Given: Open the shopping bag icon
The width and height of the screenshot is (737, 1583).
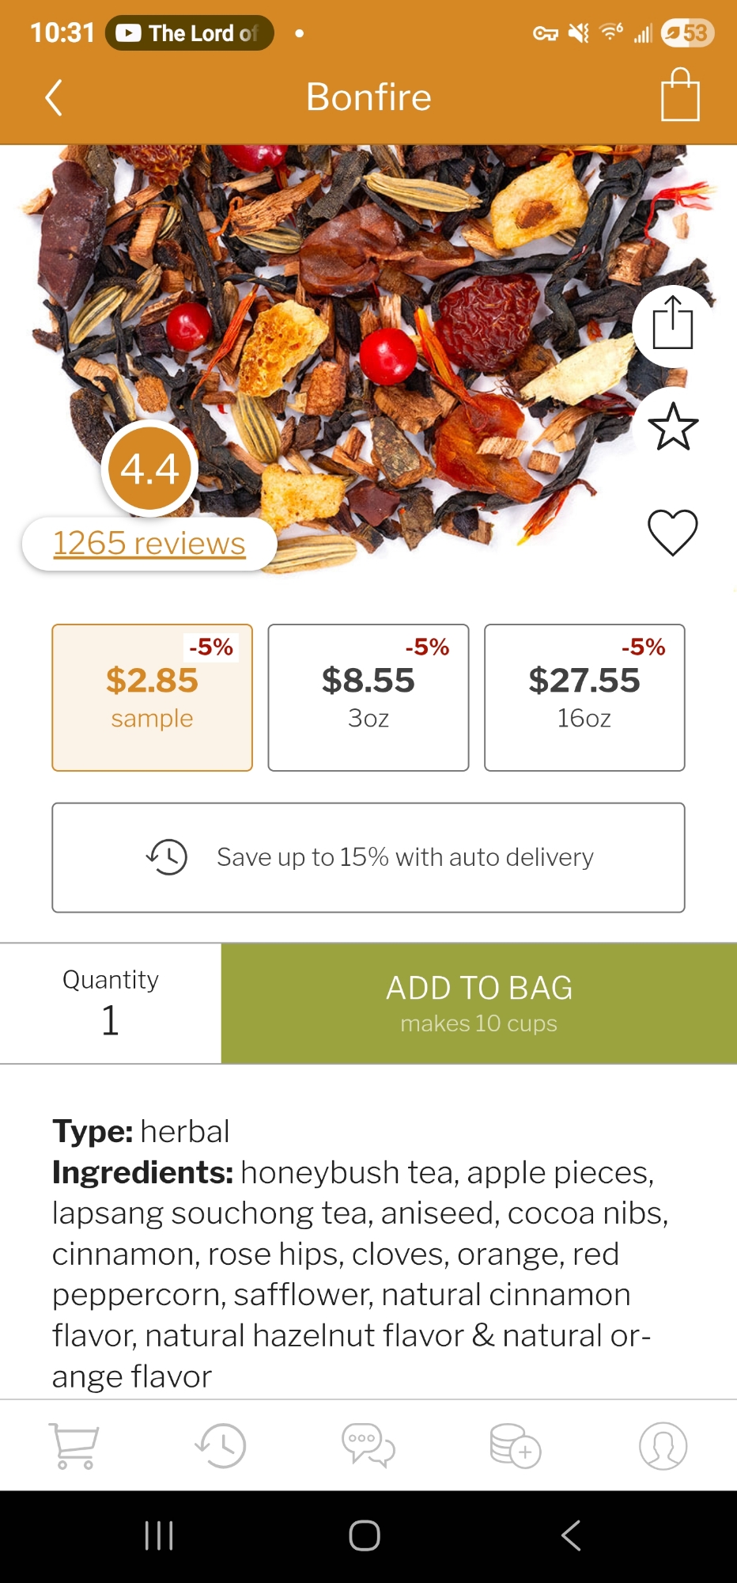Looking at the screenshot, I should (680, 96).
